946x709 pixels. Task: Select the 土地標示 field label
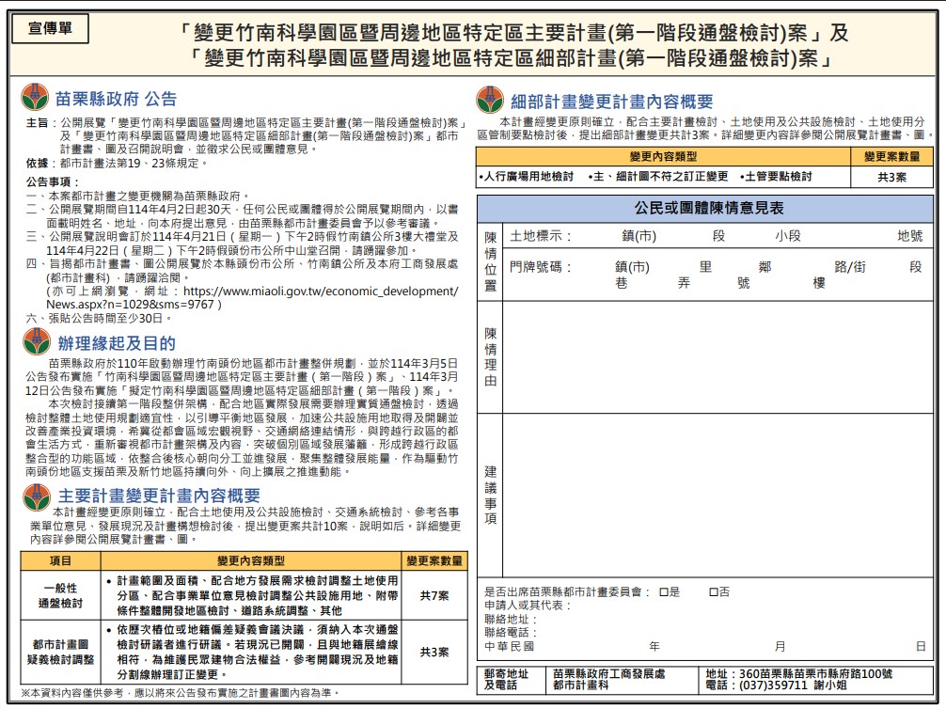click(541, 236)
